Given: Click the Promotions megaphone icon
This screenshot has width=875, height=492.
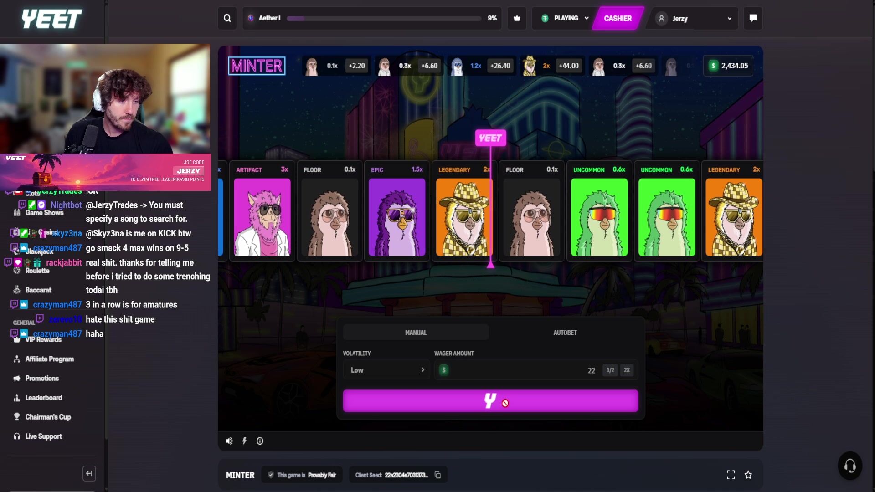Looking at the screenshot, I should click(x=17, y=378).
